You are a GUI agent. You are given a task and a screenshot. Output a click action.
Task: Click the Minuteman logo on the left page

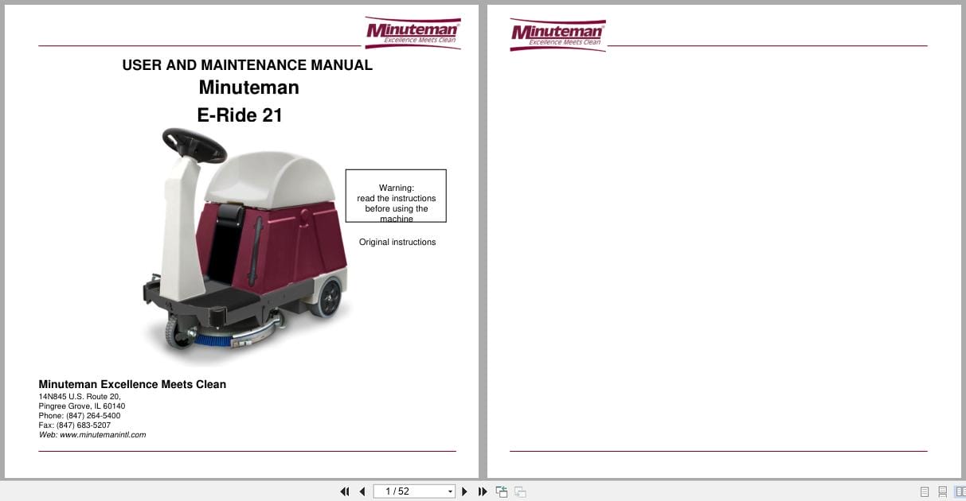(x=413, y=30)
